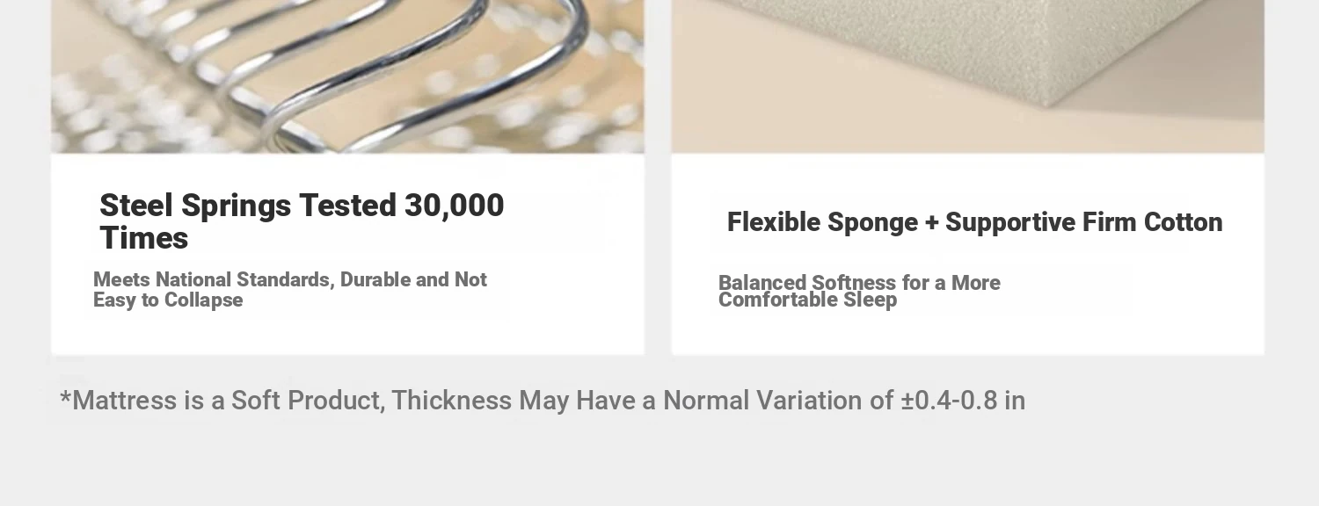Click the word Times in left heading
Image resolution: width=1319 pixels, height=506 pixels.
coord(143,238)
